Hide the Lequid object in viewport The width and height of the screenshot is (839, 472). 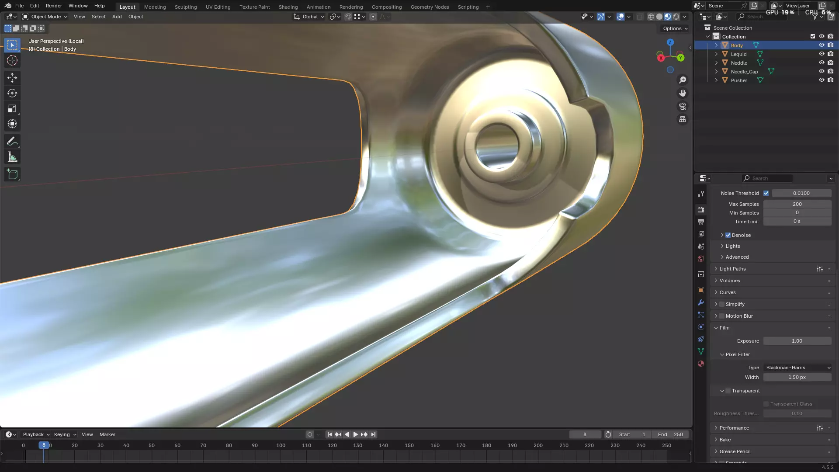[822, 54]
